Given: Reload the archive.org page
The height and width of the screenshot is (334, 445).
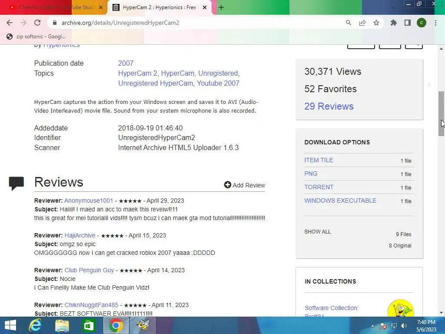Looking at the screenshot, I should pyautogui.click(x=37, y=23).
